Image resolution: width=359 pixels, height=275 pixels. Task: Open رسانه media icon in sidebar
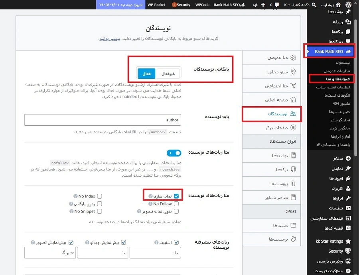(348, 22)
